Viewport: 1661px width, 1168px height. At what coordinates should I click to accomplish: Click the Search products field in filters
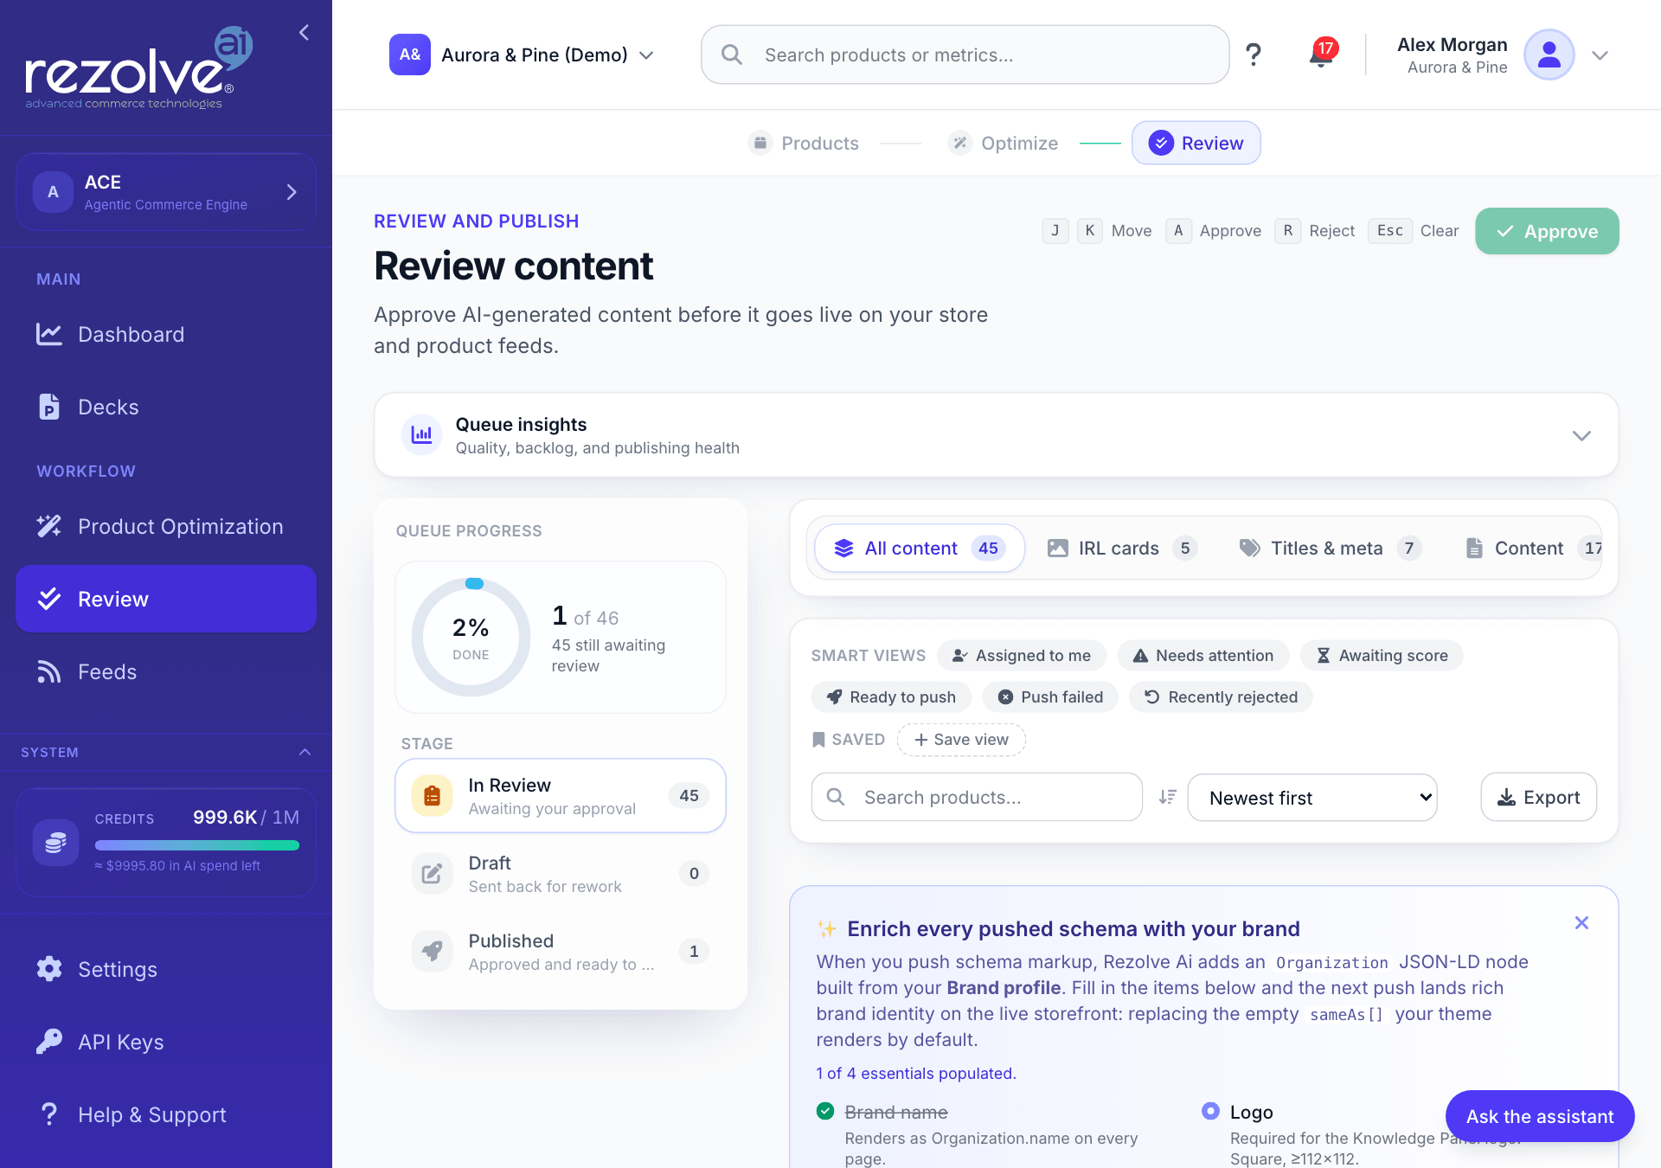click(977, 798)
